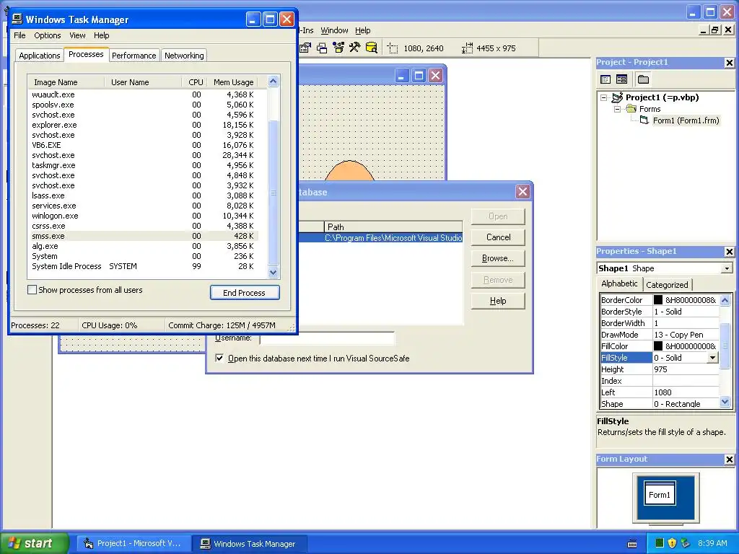This screenshot has width=739, height=554.
Task: Close the Properties - Shape1 panel
Action: point(729,252)
